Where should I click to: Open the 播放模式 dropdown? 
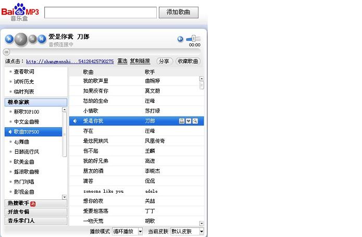coord(127,231)
